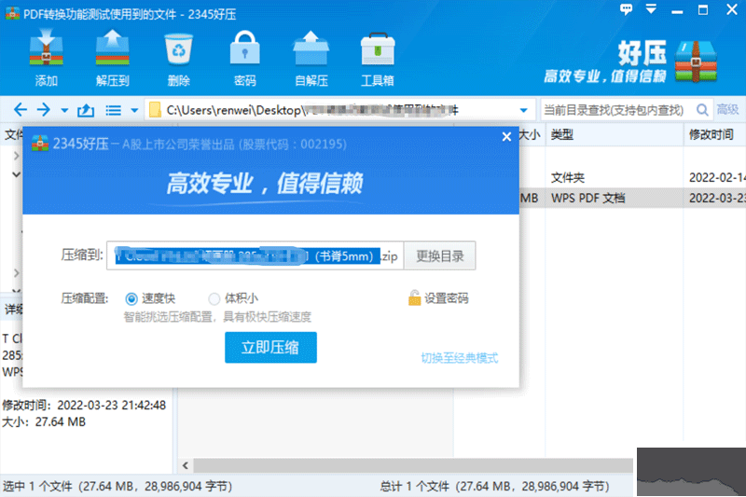Click the 设置密码 lock icon
The height and width of the screenshot is (497, 746).
414,298
